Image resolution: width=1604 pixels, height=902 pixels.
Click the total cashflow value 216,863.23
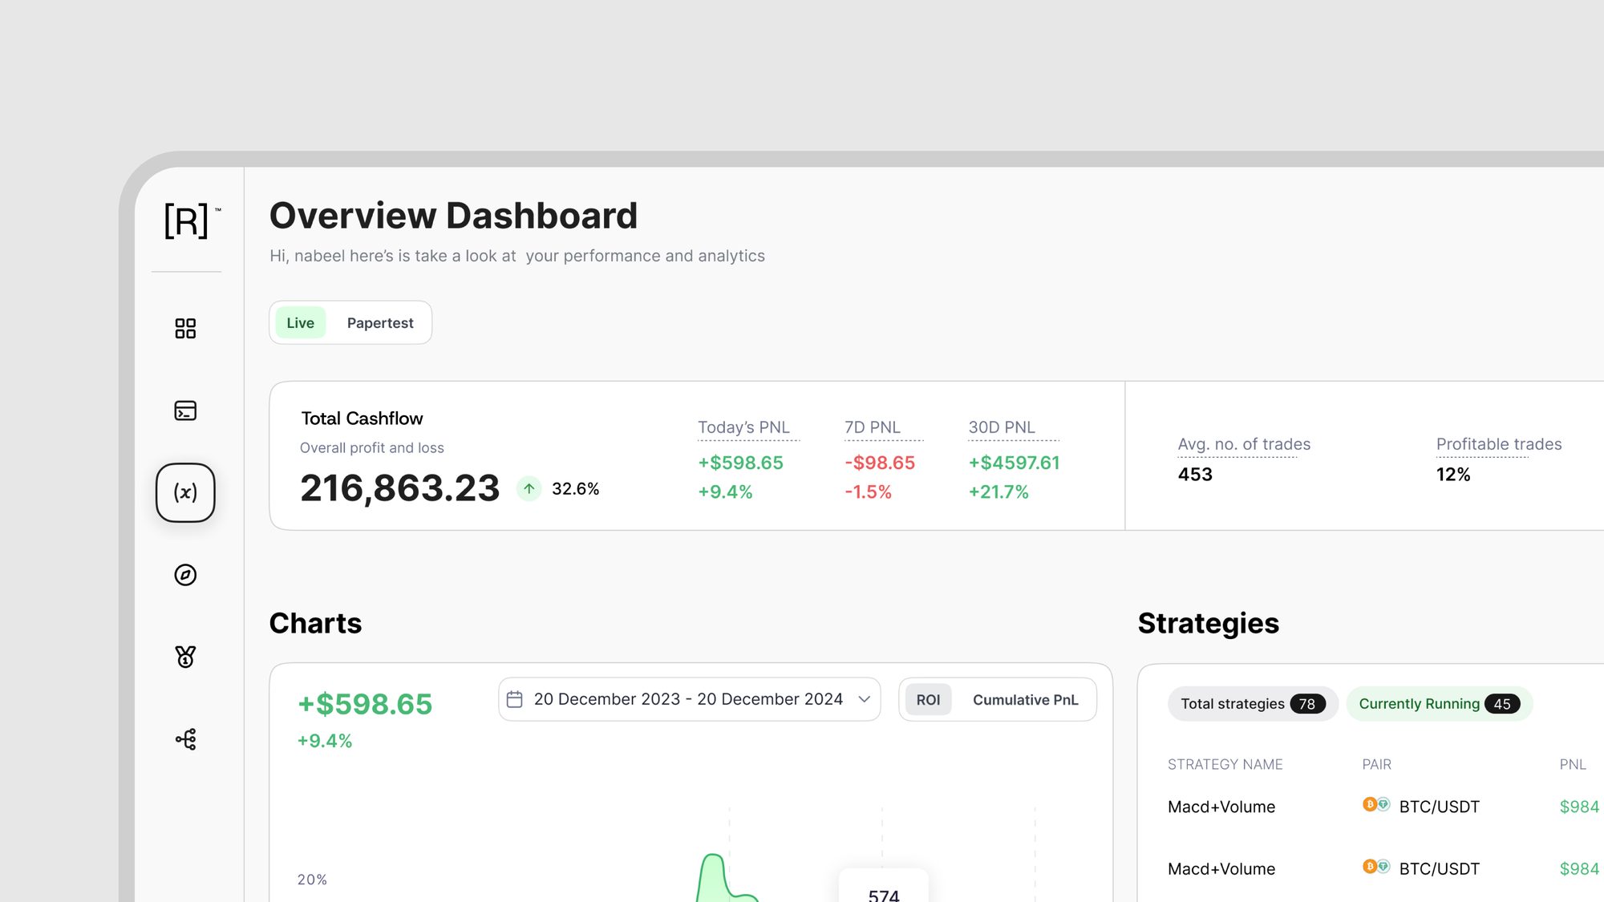pos(399,488)
